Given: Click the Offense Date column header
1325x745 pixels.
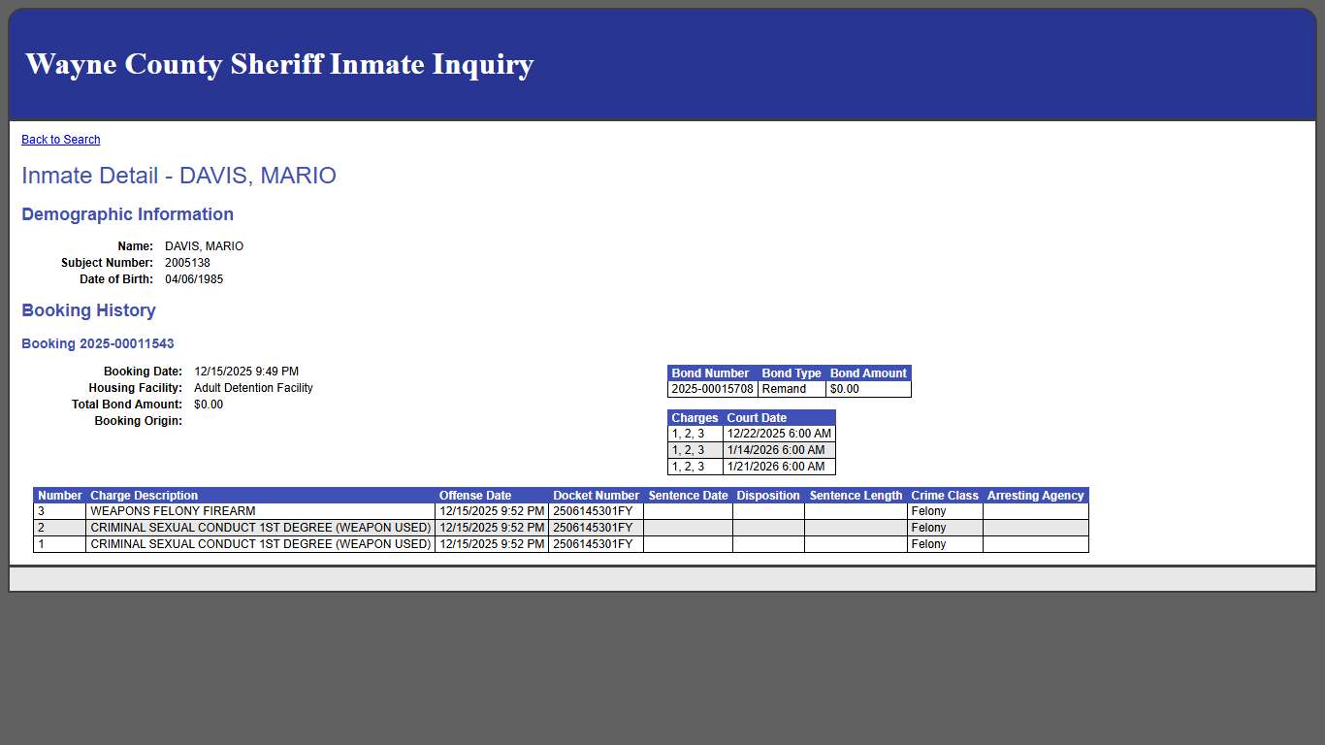Looking at the screenshot, I should tap(475, 496).
